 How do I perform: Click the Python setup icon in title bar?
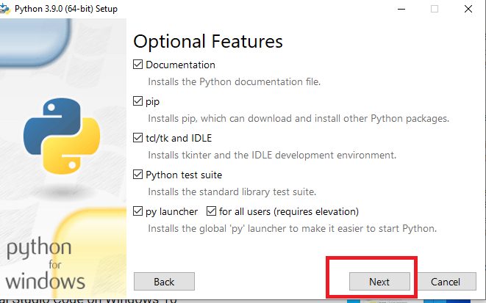[6, 9]
